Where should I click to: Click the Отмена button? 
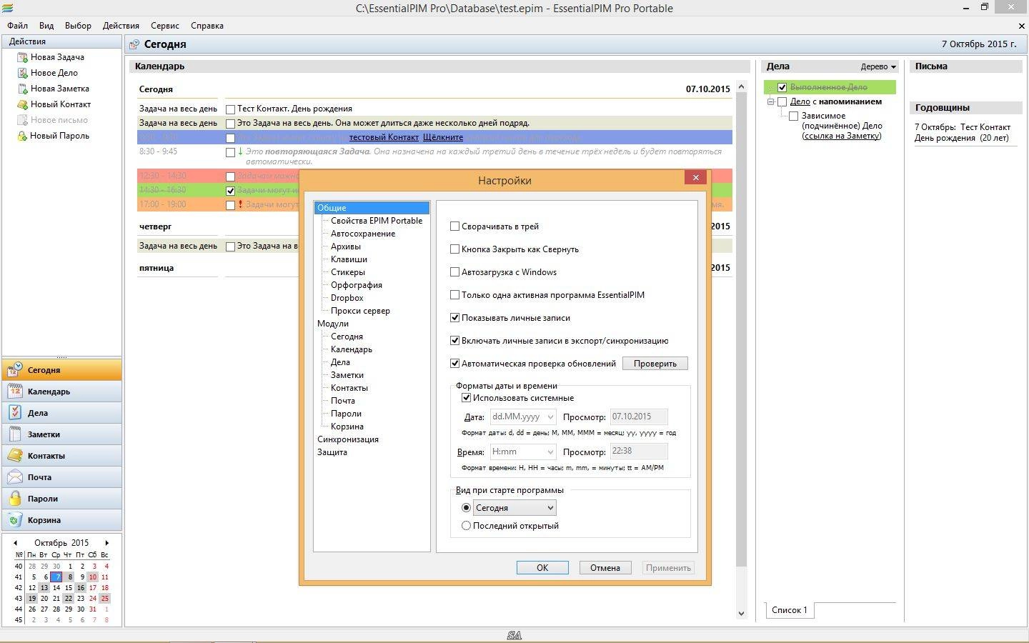(605, 568)
